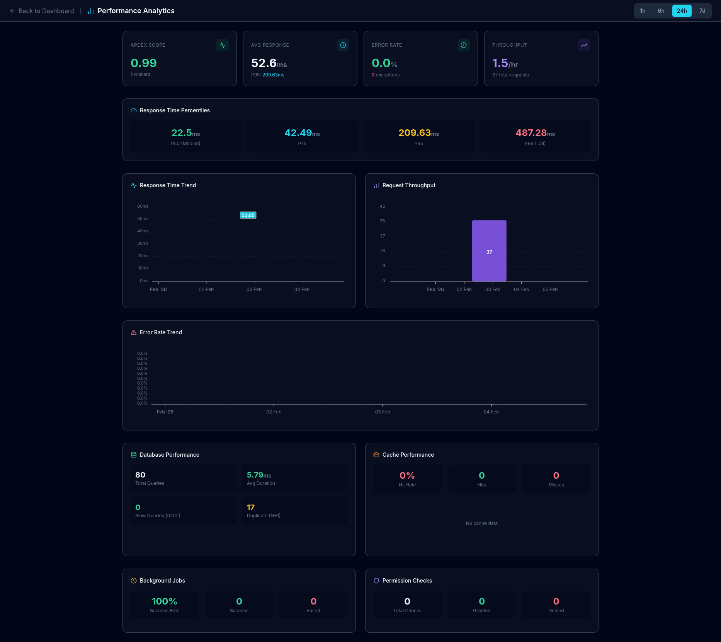
Task: Click the Granted permission tile
Action: 482,605
